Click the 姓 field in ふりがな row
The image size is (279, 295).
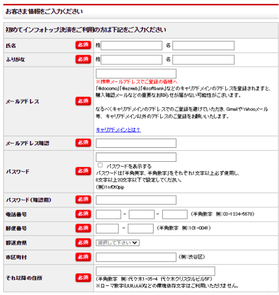tap(132, 60)
